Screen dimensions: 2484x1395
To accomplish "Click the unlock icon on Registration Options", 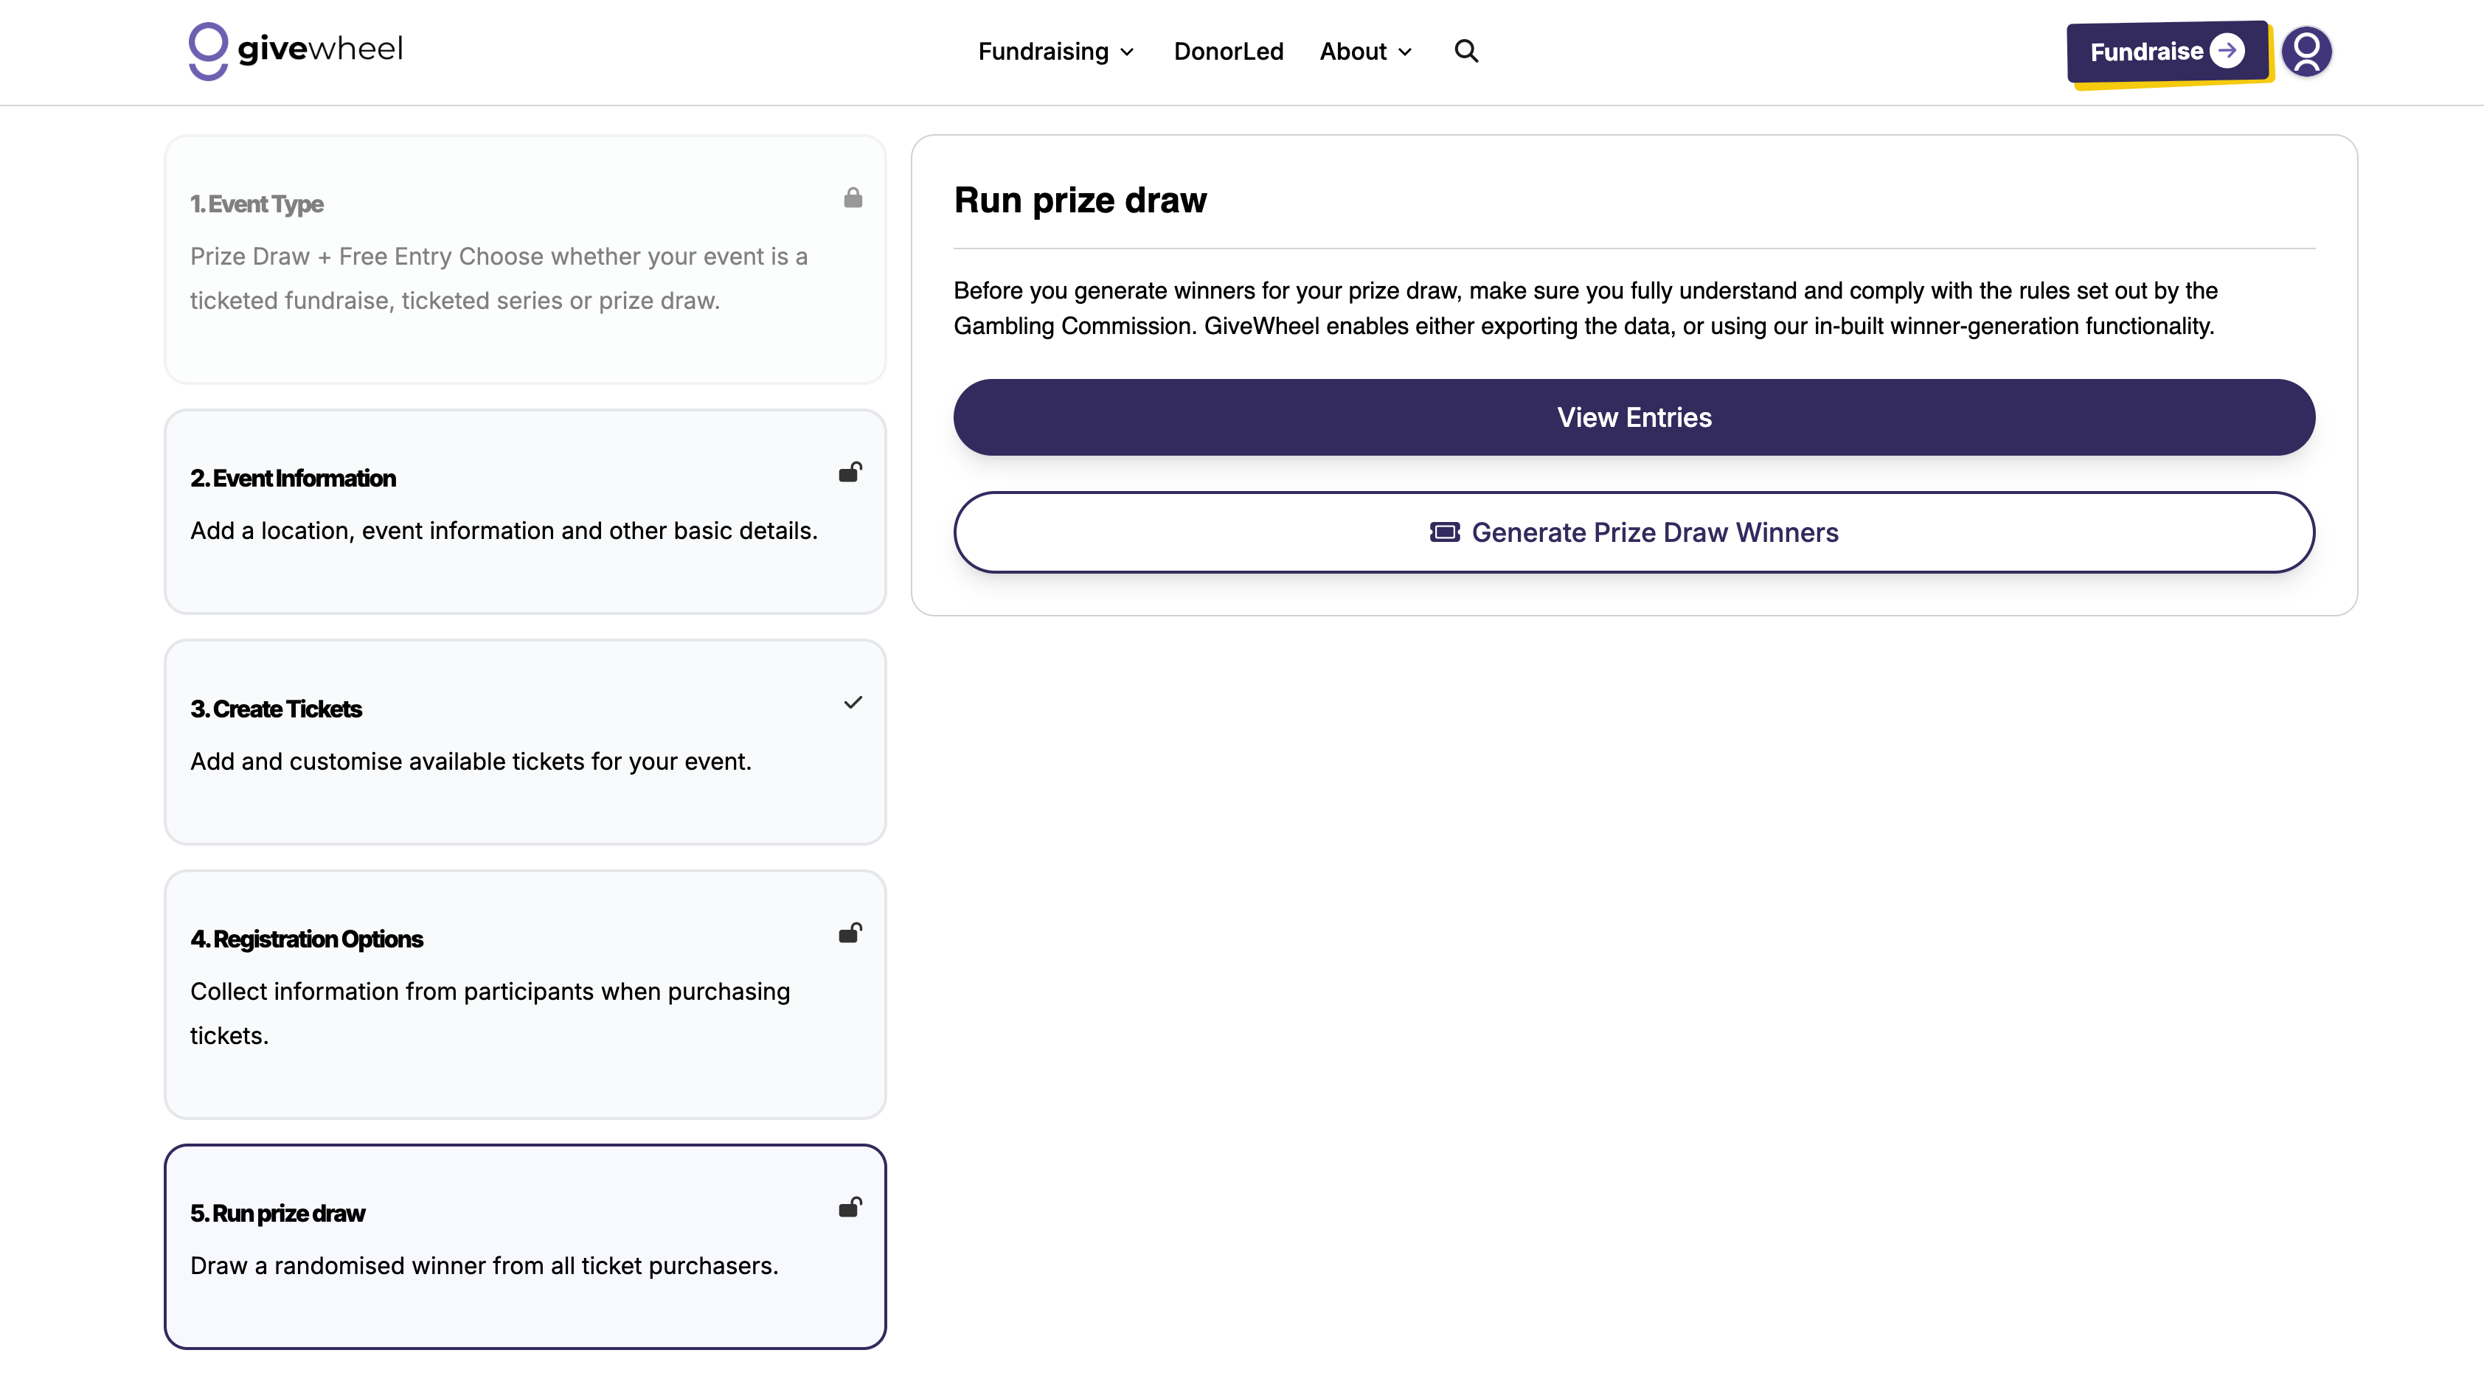I will pos(850,933).
